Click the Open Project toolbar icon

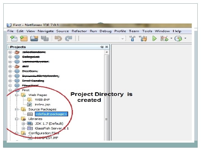point(34,38)
